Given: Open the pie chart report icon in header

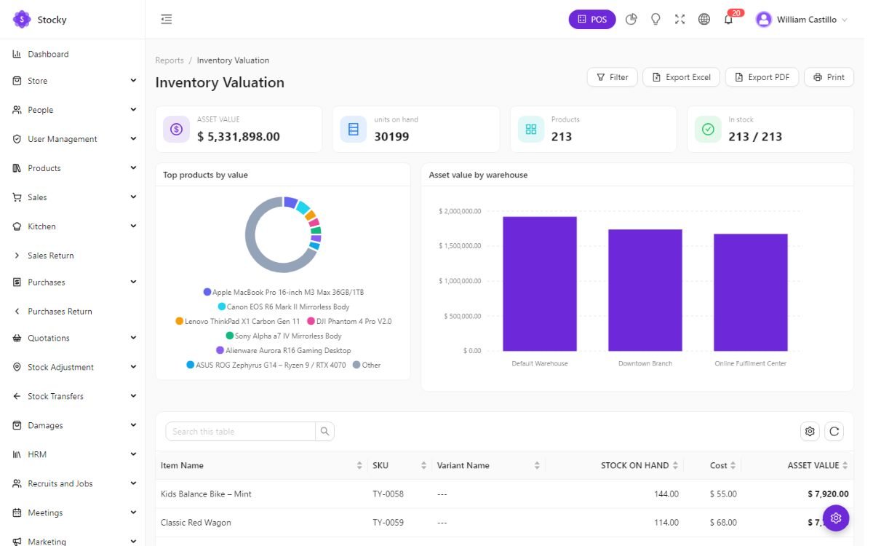Looking at the screenshot, I should click(631, 20).
